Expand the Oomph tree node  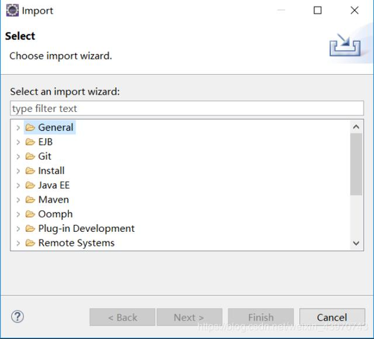point(18,214)
